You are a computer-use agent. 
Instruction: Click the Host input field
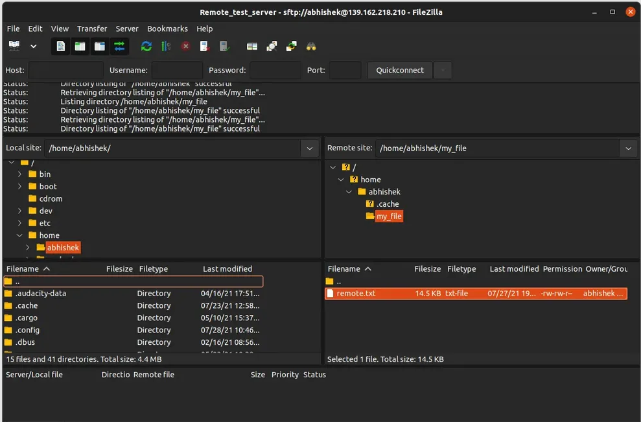(x=66, y=70)
